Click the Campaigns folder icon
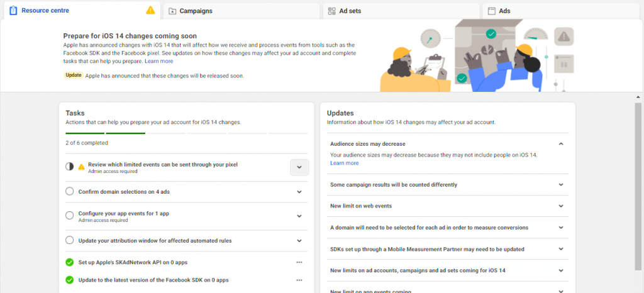The image size is (644, 293). click(172, 11)
